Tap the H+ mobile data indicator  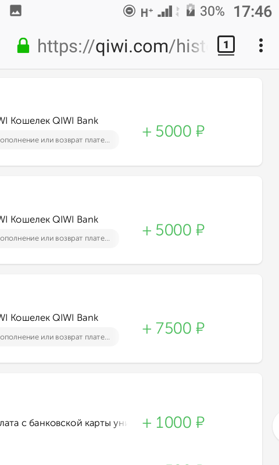tap(146, 12)
